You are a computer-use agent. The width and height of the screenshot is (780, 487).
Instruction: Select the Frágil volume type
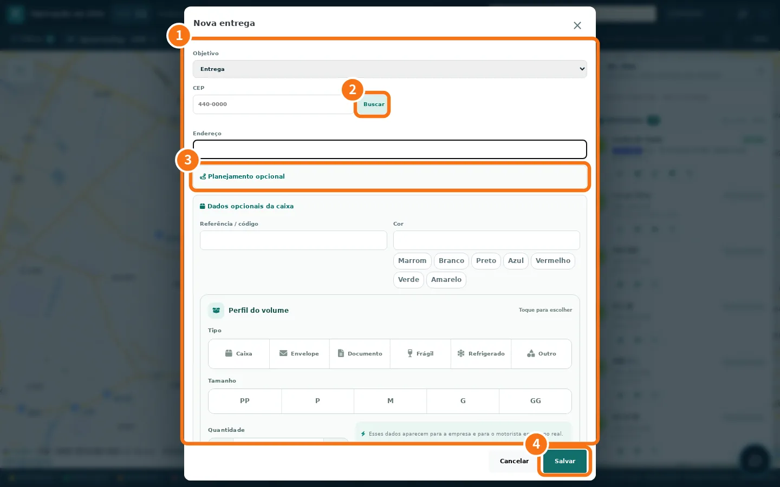(420, 354)
